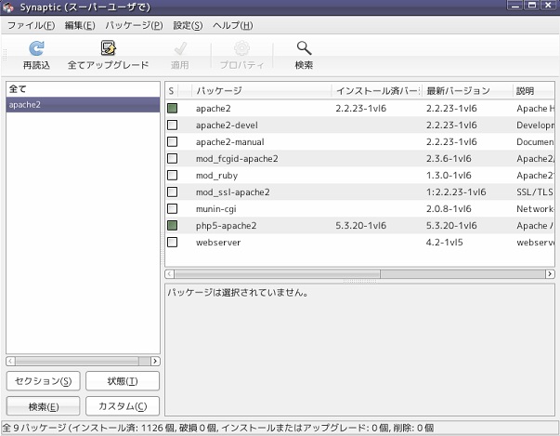The image size is (560, 436).
Task: Sort by the 説明 column header
Action: coord(534,91)
